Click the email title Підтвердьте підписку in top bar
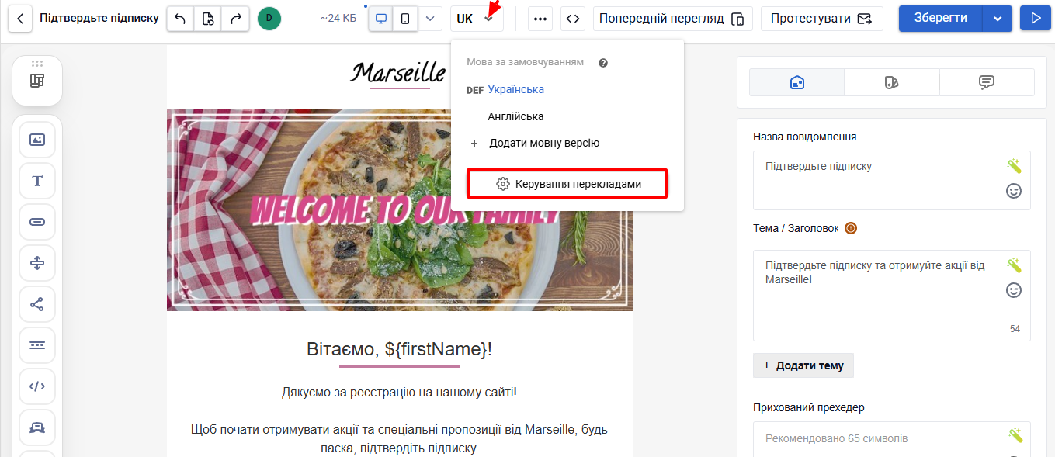 tap(99, 18)
